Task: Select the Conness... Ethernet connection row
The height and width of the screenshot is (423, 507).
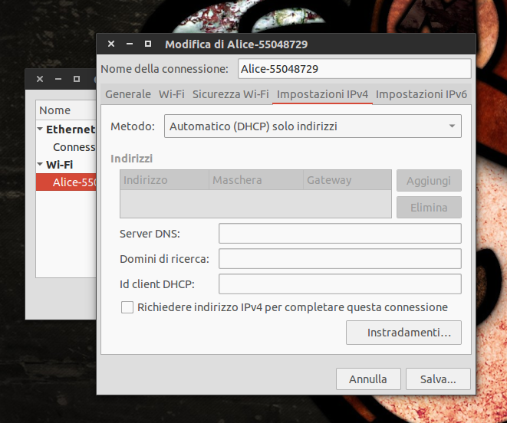Action: click(x=66, y=147)
